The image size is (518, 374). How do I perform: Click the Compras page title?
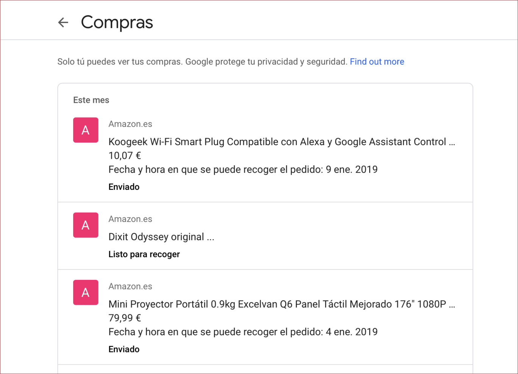117,22
